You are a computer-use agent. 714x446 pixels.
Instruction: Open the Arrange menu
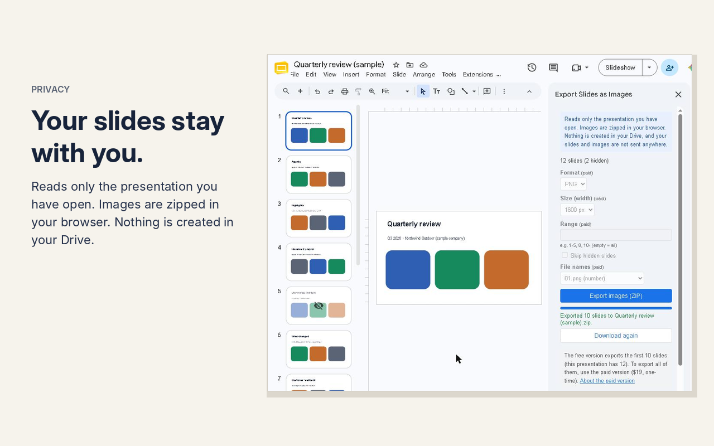(x=424, y=75)
